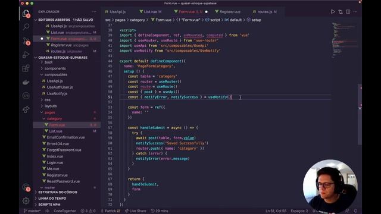Open EmailConfirmation.vue file
Screen dimensions: 381x214
point(65,137)
